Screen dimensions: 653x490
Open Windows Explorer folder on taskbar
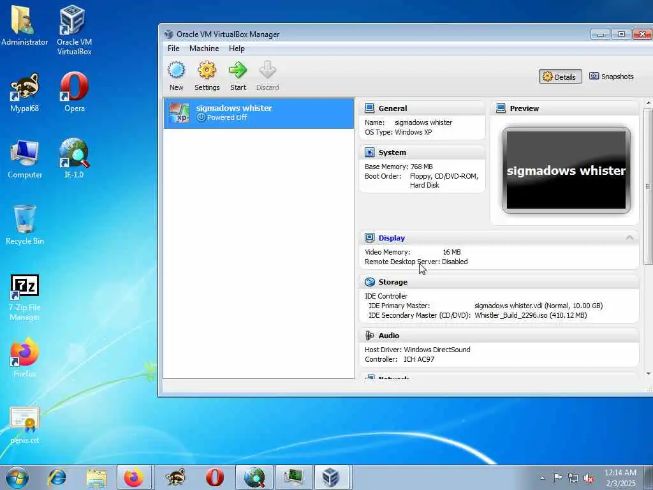click(x=97, y=477)
